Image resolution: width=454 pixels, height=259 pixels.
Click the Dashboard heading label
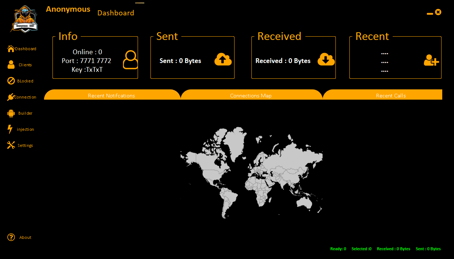116,13
